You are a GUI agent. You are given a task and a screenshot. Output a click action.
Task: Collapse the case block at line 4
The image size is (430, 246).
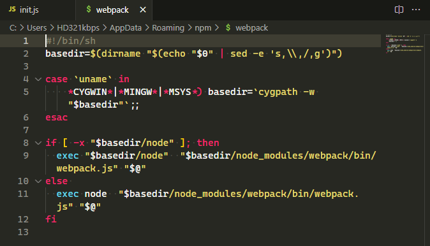coord(38,80)
